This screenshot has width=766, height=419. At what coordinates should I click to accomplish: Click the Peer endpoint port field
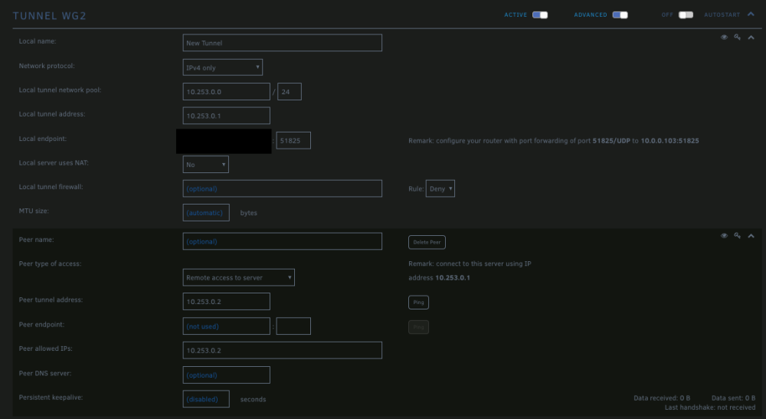pyautogui.click(x=293, y=326)
